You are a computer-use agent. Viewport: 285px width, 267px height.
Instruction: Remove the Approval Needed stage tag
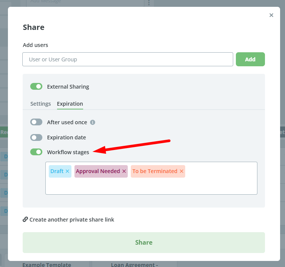[x=124, y=171]
